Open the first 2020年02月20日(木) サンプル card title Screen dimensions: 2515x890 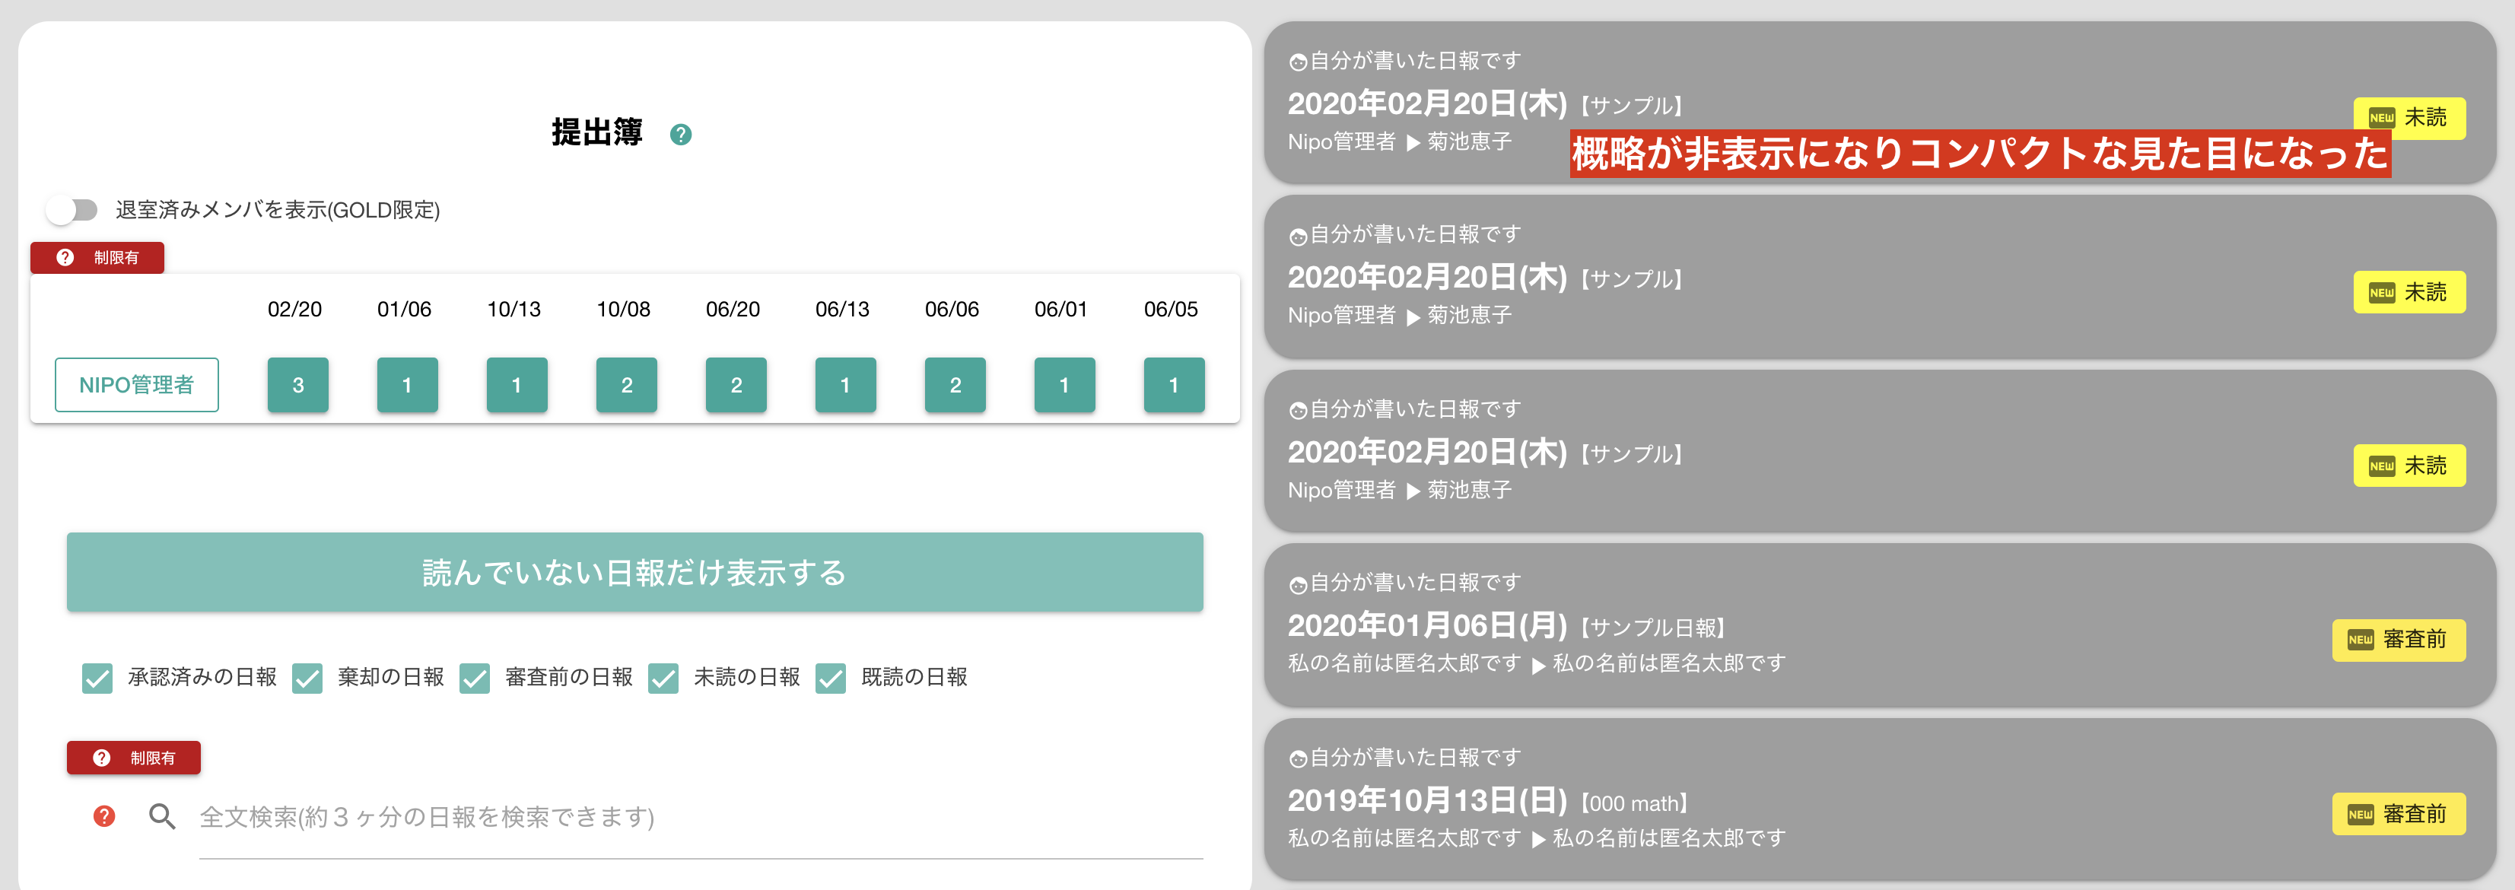(1485, 103)
